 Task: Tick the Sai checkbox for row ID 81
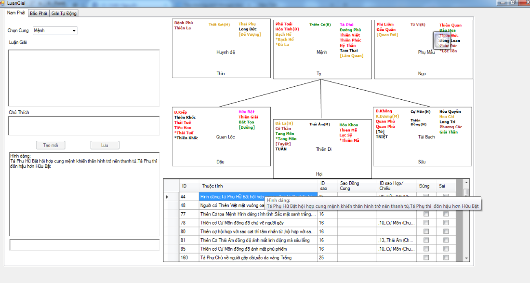446,240
